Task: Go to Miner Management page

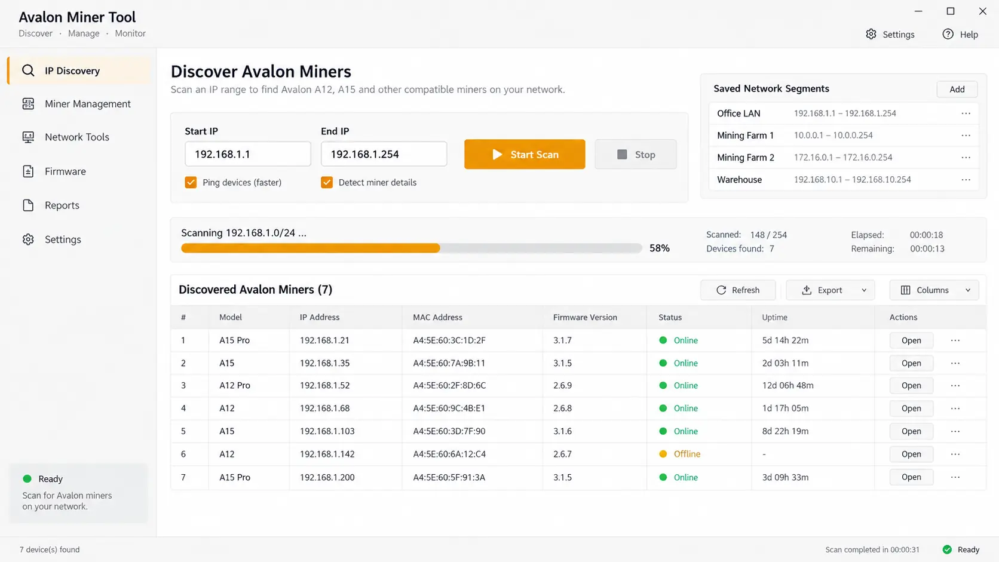Action: [x=79, y=104]
